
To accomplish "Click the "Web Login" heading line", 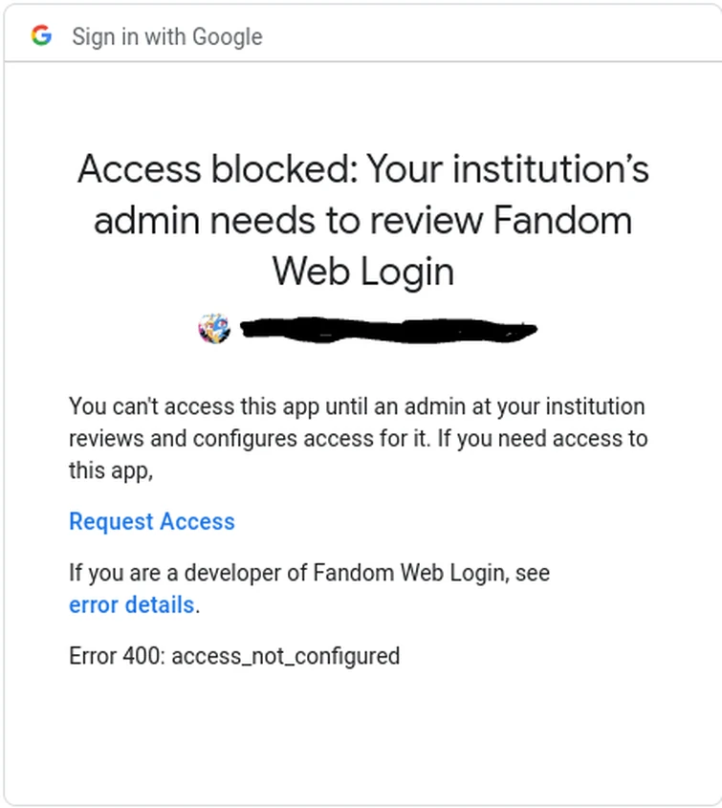I will tap(362, 271).
